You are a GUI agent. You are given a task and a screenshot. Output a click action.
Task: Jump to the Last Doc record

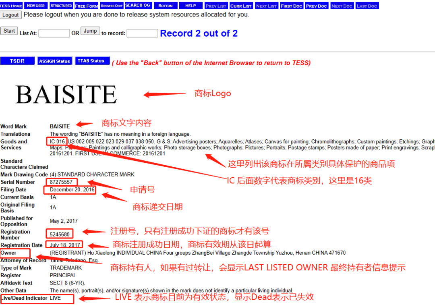click(367, 5)
